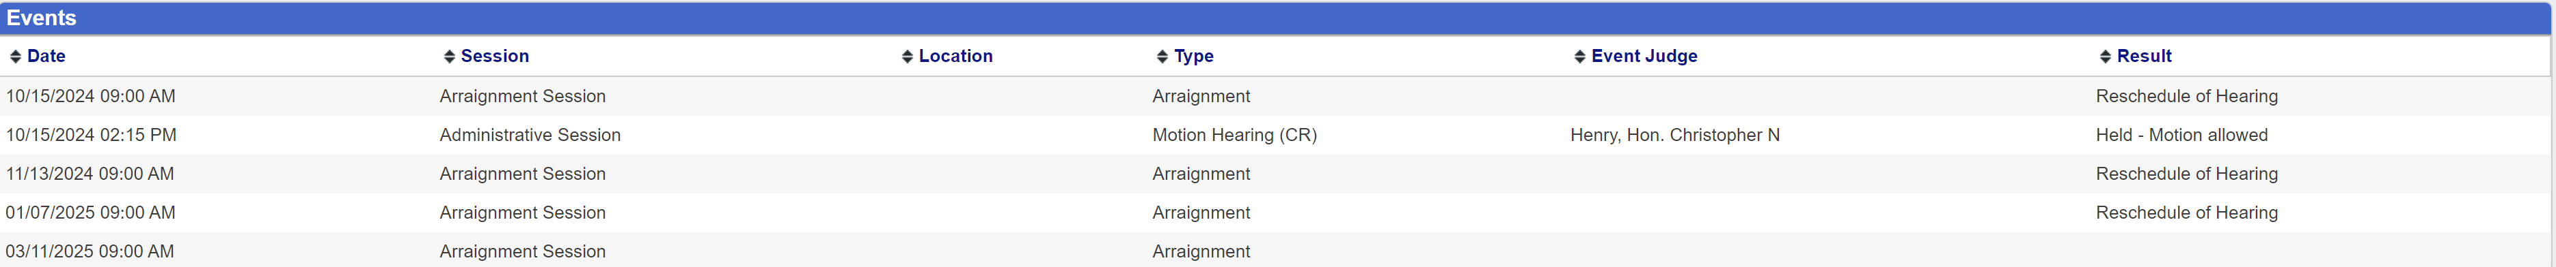2556x267 pixels.
Task: Click the sort arrows beside Type
Action: [x=1162, y=57]
